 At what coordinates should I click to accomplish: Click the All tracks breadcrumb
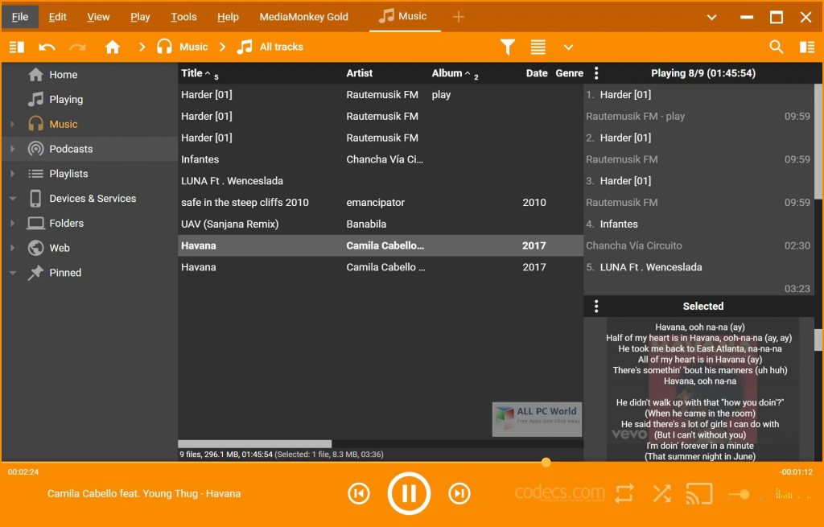[281, 47]
